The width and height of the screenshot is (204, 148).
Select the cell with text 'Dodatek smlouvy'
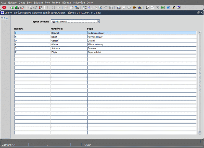[142, 33]
